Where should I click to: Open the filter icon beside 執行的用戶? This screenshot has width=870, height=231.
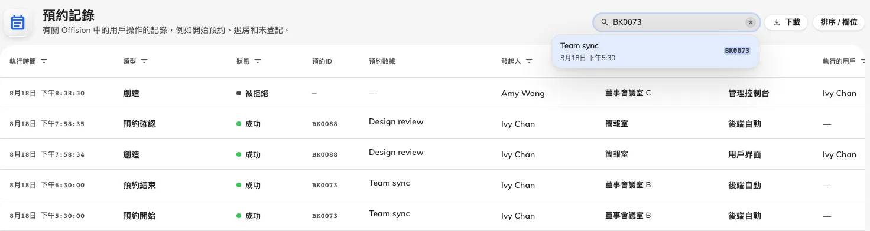863,61
